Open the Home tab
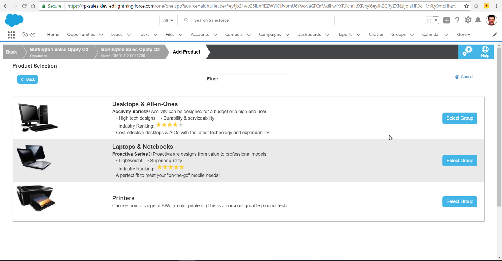The height and width of the screenshot is (261, 502). coord(53,35)
